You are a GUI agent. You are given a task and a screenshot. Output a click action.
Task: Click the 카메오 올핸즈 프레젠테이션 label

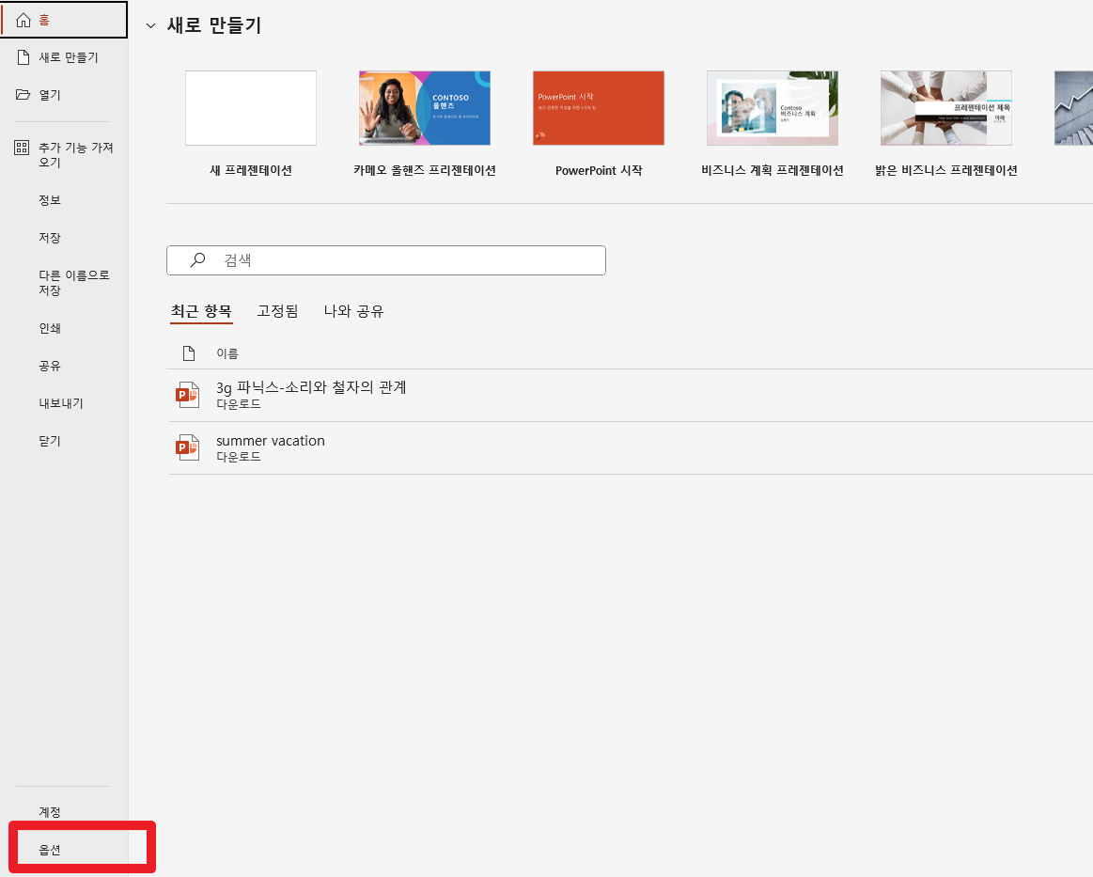pyautogui.click(x=425, y=170)
